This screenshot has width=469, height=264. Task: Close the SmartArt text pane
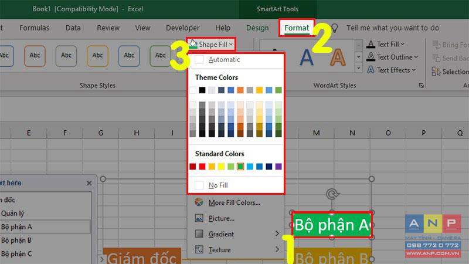click(89, 183)
